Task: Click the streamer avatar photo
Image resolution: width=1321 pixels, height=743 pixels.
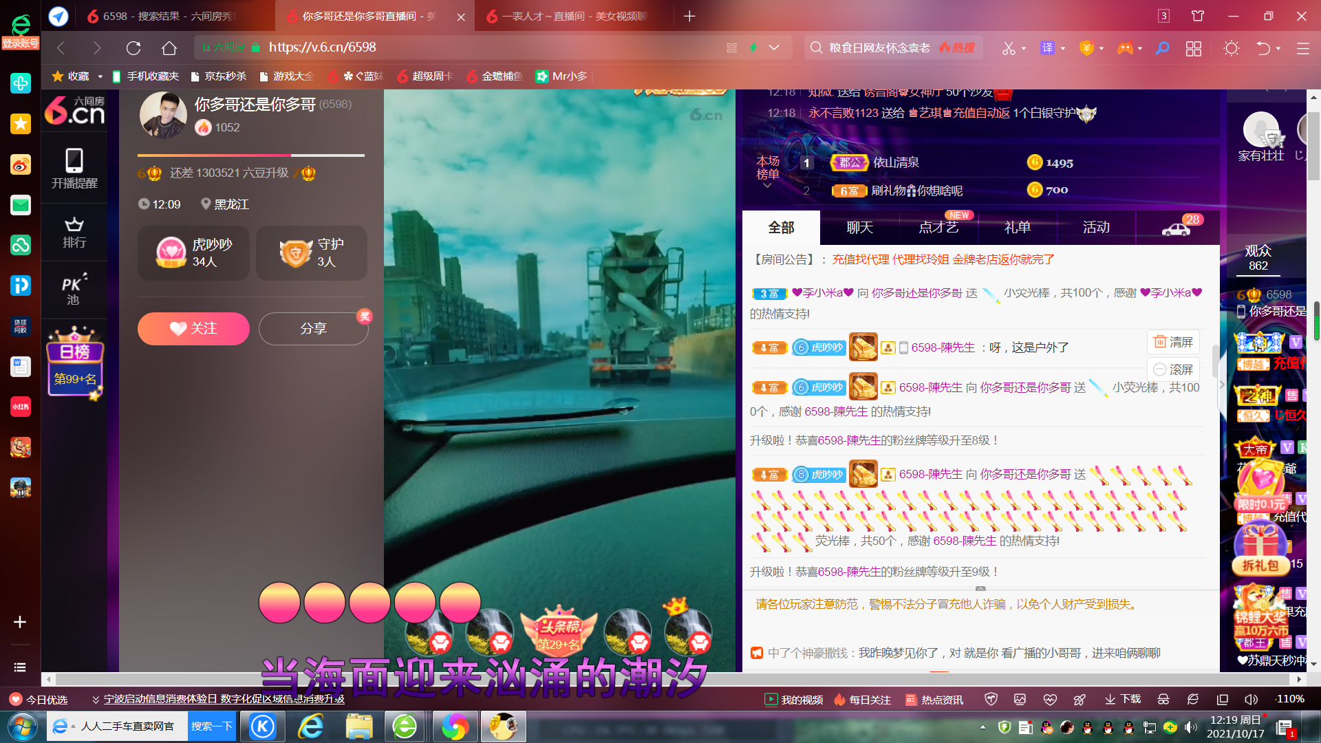Action: [x=163, y=115]
